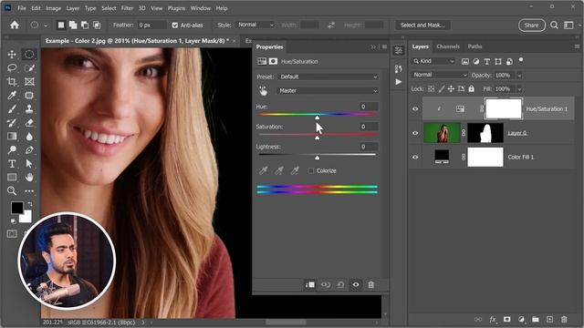Image resolution: width=584 pixels, height=328 pixels.
Task: Click the foreground color swatch
Action: [16, 208]
